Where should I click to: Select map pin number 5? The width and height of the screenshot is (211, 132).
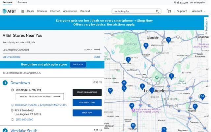tap(124, 89)
